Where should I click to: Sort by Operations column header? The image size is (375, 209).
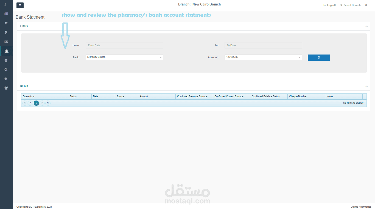(x=45, y=96)
